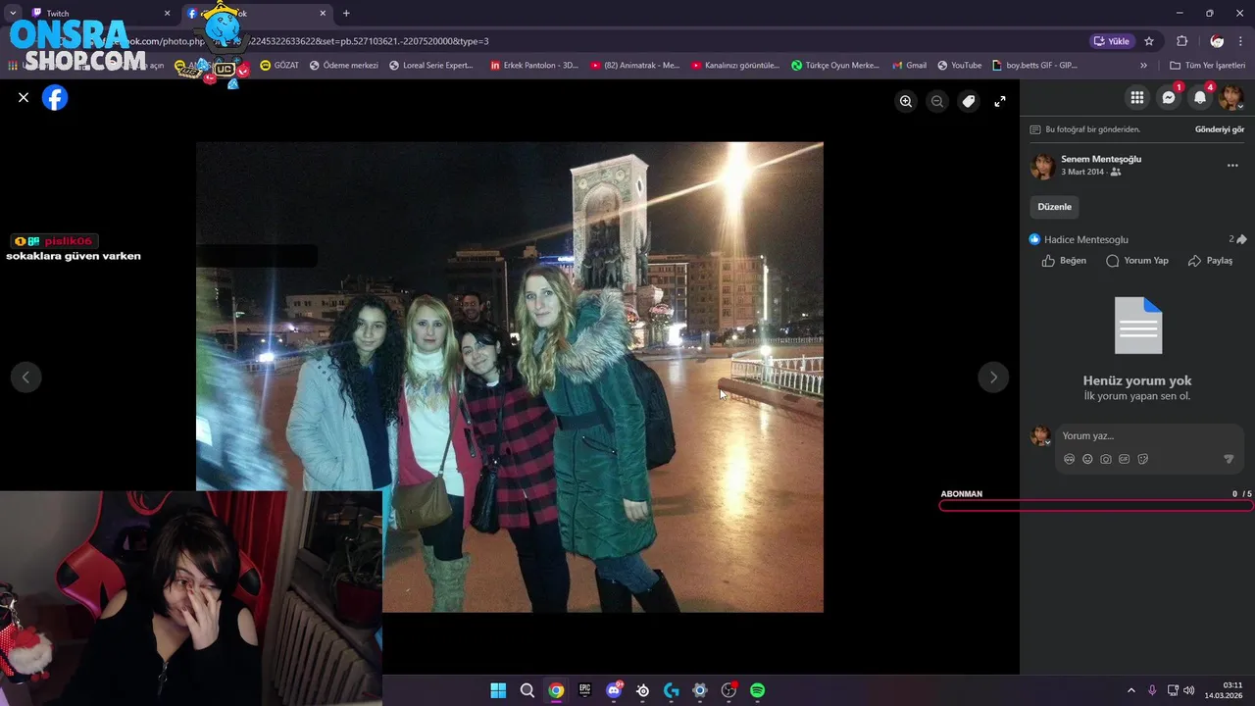Image resolution: width=1255 pixels, height=706 pixels.
Task: Open the Türkçe Oyun Merke bookmark
Action: point(835,66)
